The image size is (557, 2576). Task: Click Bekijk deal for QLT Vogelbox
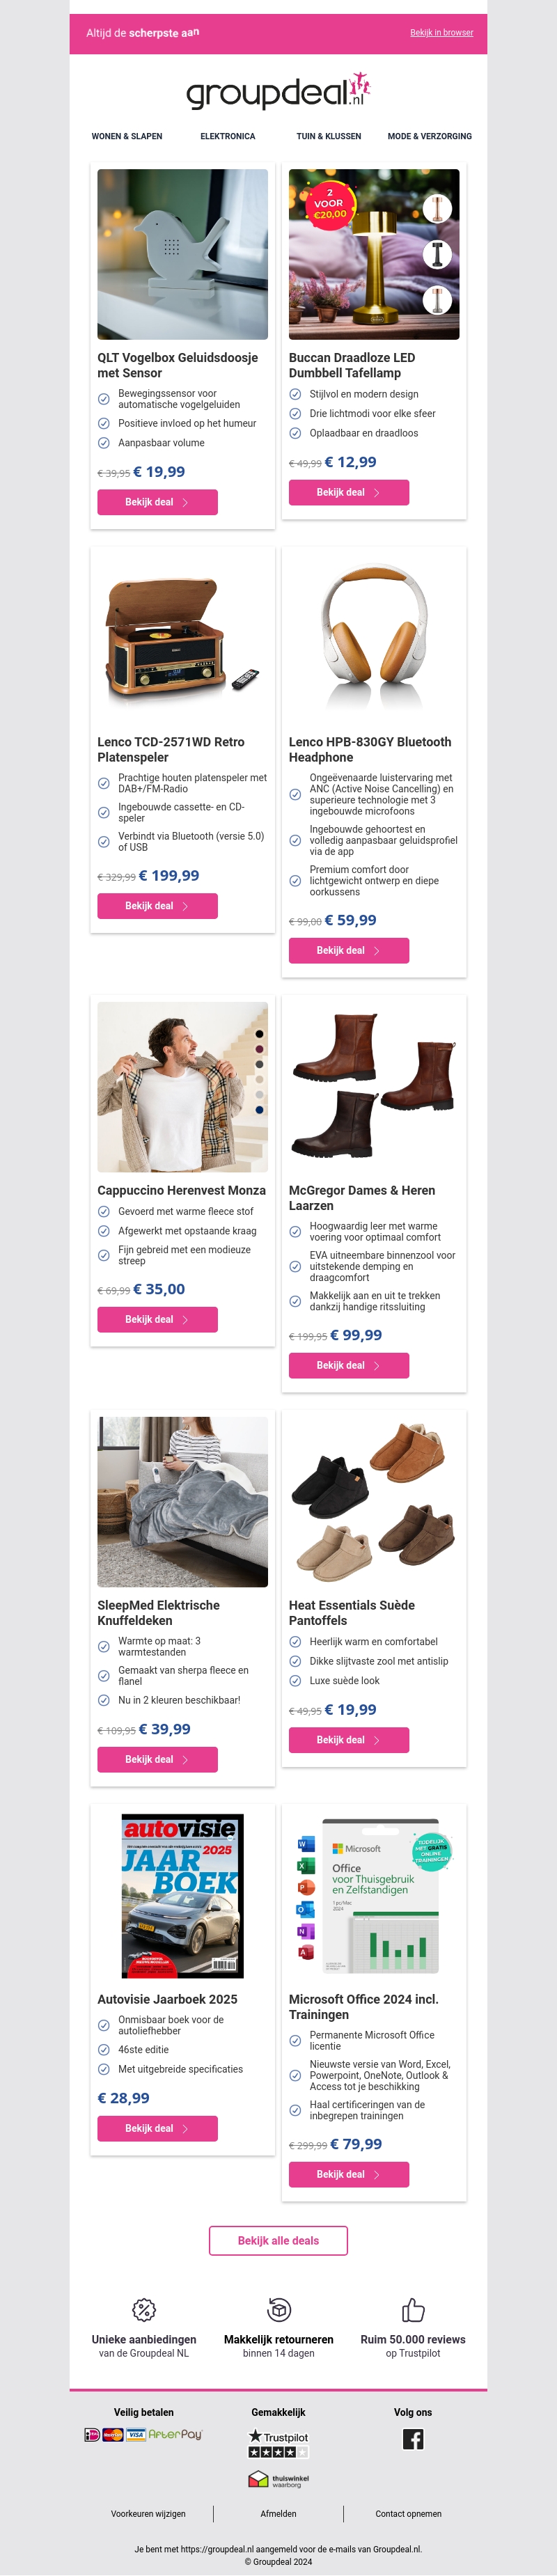click(157, 502)
